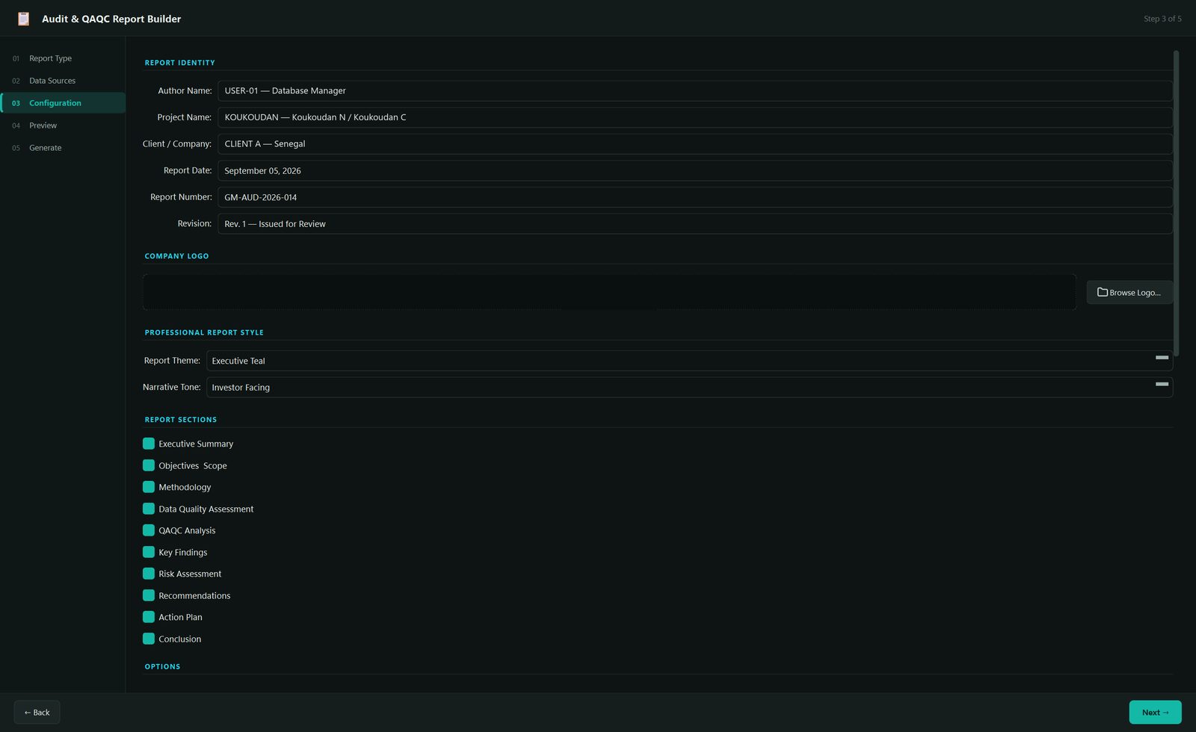Screen dimensions: 1196x732
Task: Click the Report Number field
Action: pos(695,197)
